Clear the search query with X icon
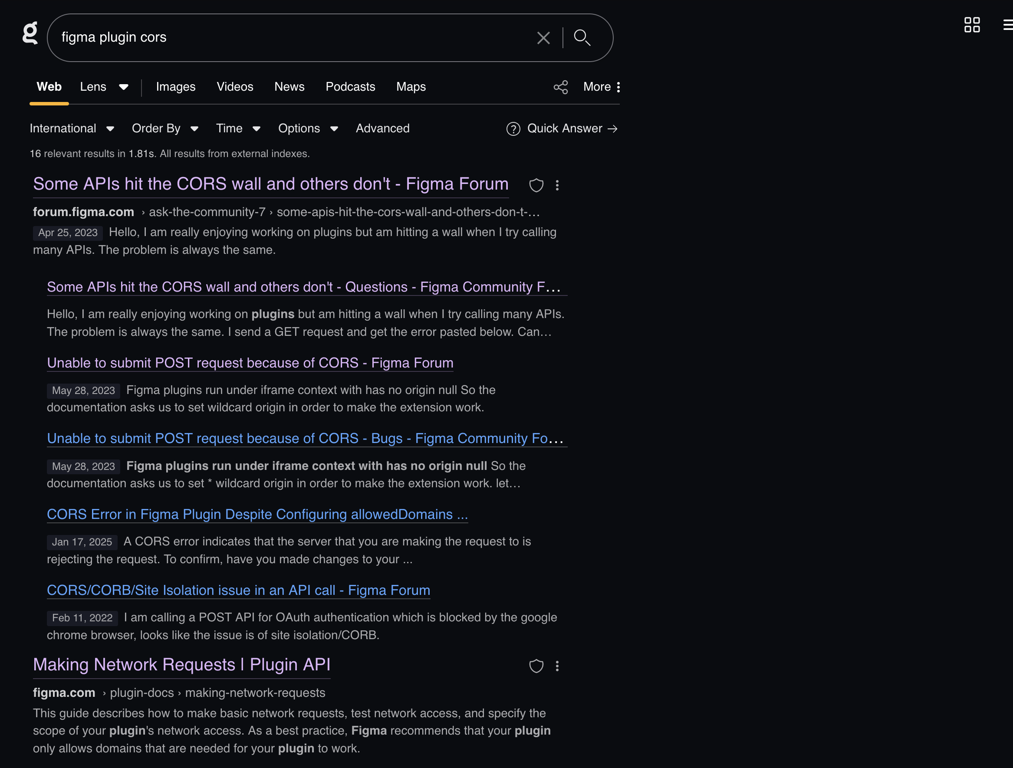This screenshot has height=768, width=1013. point(543,38)
